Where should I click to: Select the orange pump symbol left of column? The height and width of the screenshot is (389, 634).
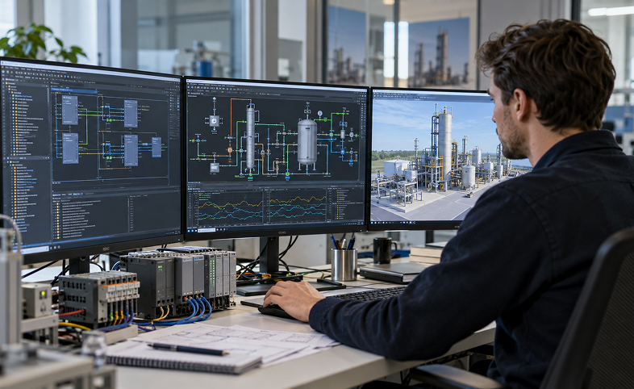(230, 149)
